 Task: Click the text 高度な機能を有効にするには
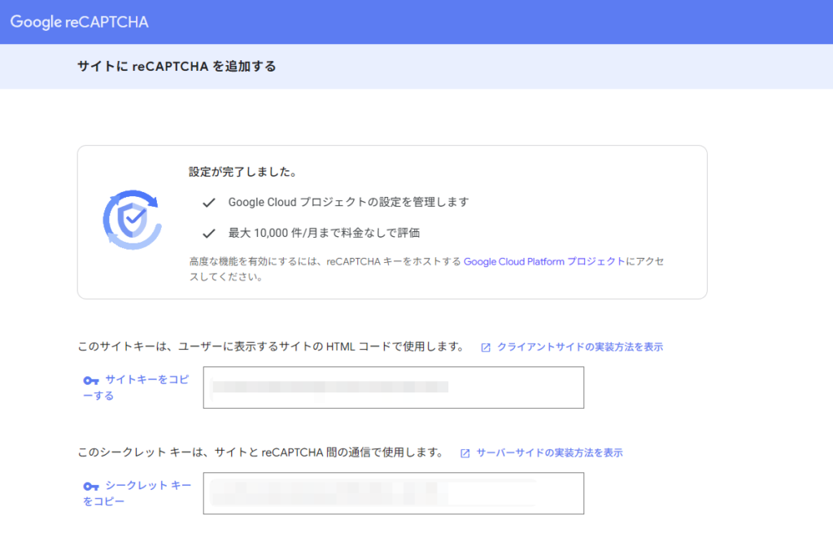click(426, 269)
